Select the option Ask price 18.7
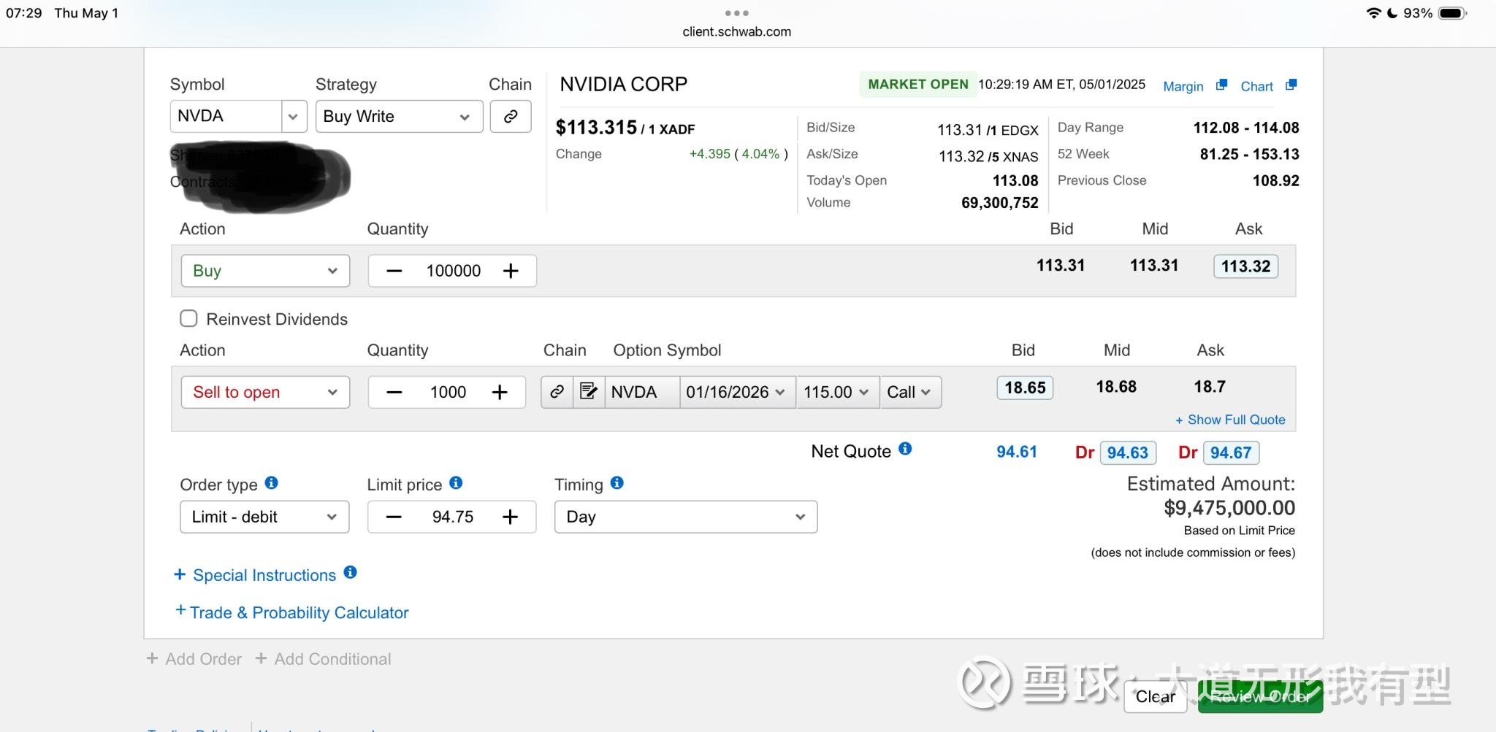This screenshot has height=732, width=1496. 1210,387
